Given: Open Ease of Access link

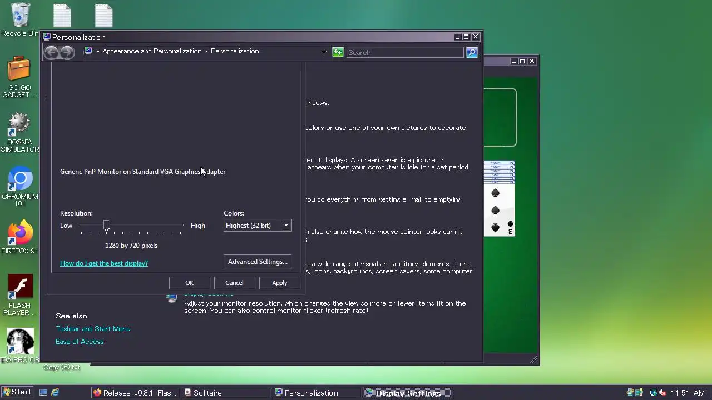Looking at the screenshot, I should tap(80, 342).
